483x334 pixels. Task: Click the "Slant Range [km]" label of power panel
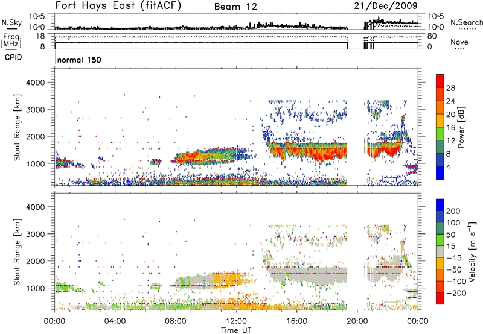(17, 127)
